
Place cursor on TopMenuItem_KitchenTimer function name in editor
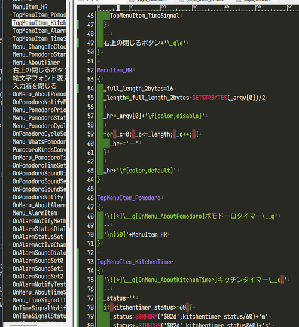click(x=135, y=262)
